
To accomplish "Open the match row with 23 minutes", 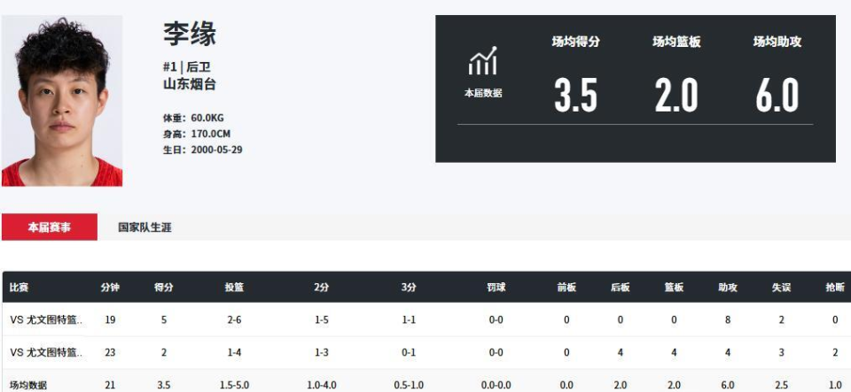I will tap(46, 352).
